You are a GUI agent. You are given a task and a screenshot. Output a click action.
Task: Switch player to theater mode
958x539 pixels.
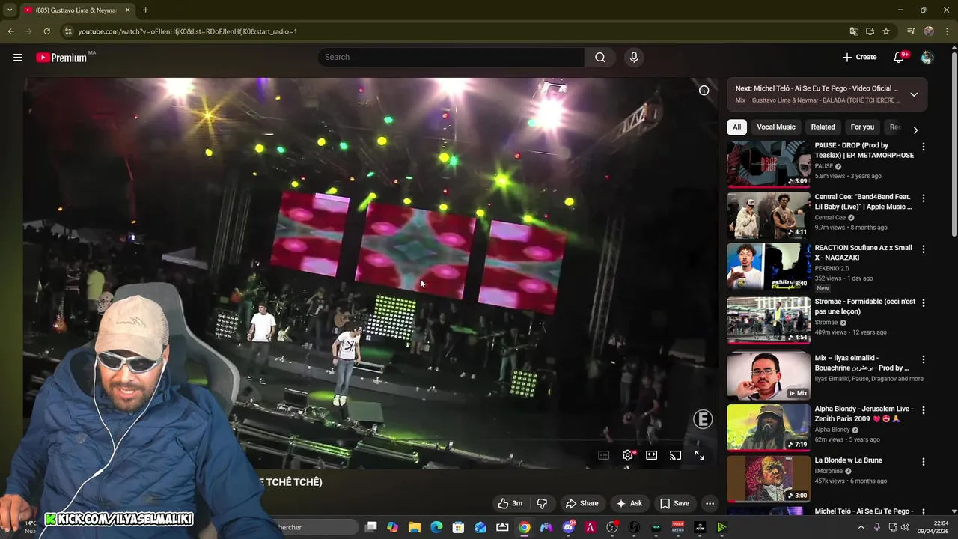coord(652,455)
